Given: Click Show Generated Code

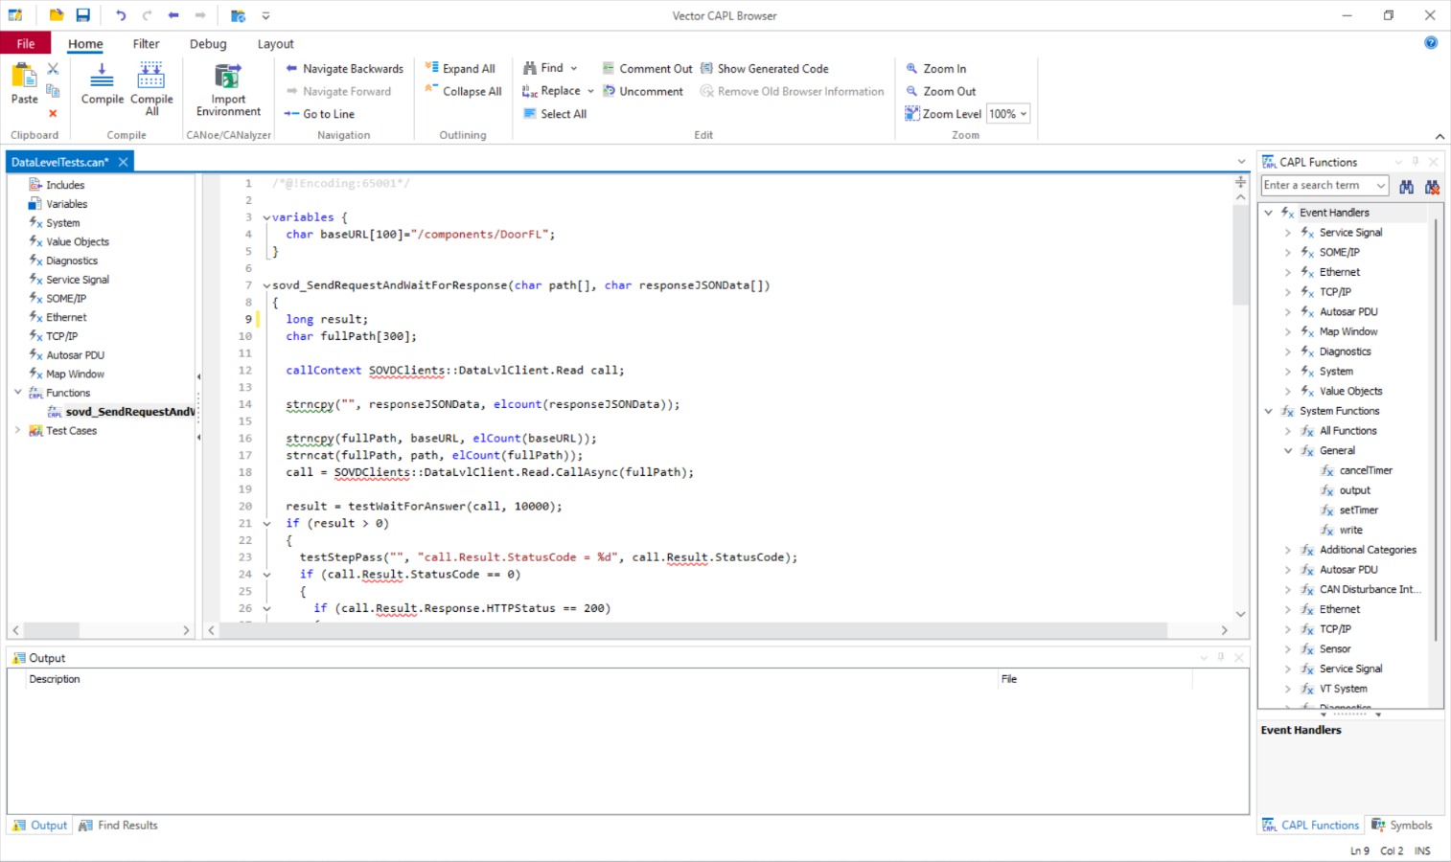Looking at the screenshot, I should pyautogui.click(x=765, y=69).
